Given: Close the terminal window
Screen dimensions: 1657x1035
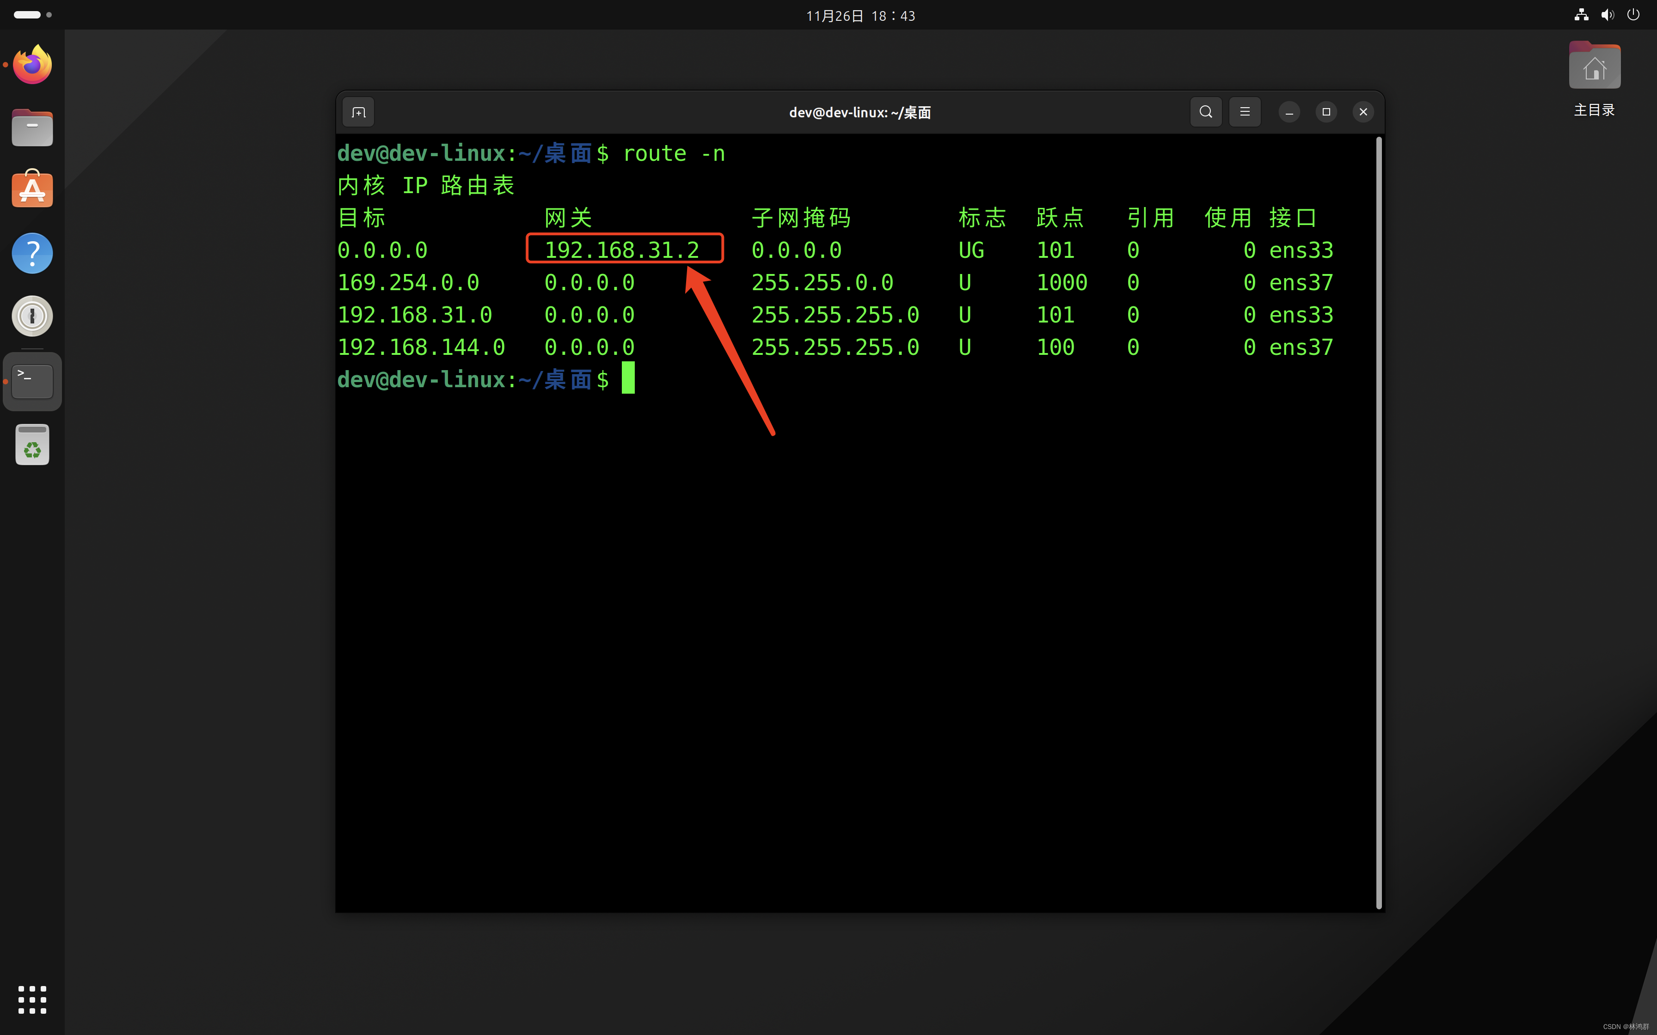Looking at the screenshot, I should click(1363, 111).
